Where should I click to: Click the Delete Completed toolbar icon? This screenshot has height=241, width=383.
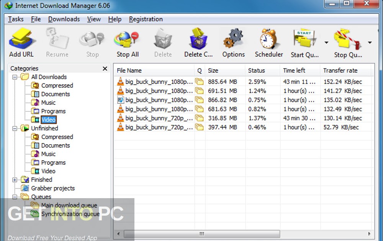point(198,39)
